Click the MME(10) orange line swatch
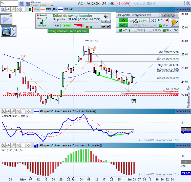191x182 pixels. [x=43, y=9]
